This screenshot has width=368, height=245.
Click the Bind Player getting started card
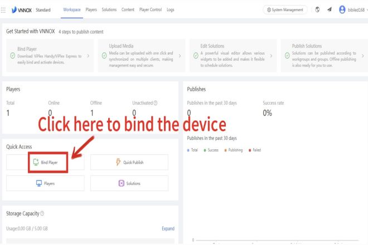tap(50, 56)
